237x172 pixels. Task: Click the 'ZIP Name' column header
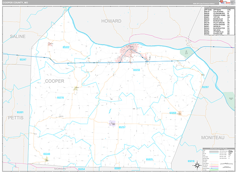click(217, 10)
